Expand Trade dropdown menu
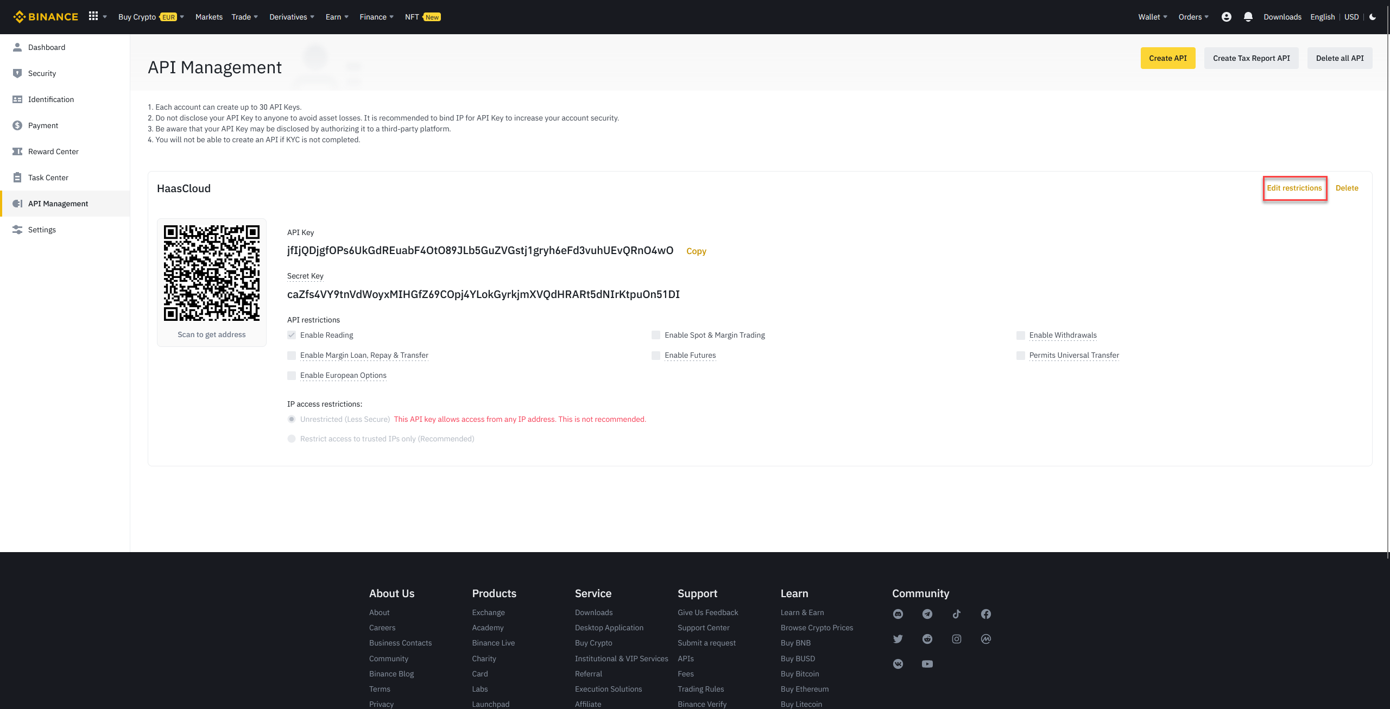This screenshot has height=709, width=1390. click(x=245, y=17)
